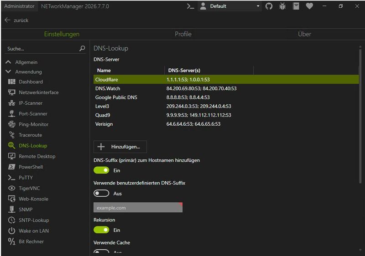Open the Ping-Monitor radar icon
Viewport: 365px width, 256px height.
coord(12,124)
